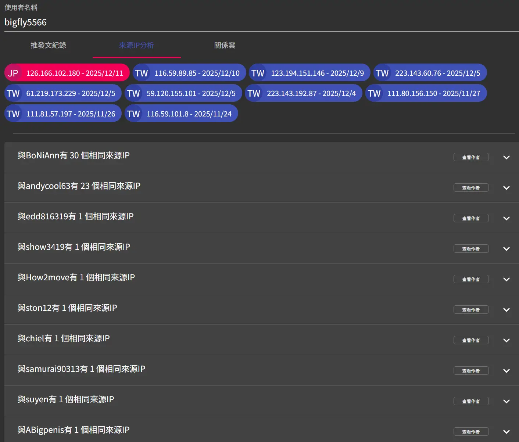Select the TW 116.59.101.8 IP chip

181,114
